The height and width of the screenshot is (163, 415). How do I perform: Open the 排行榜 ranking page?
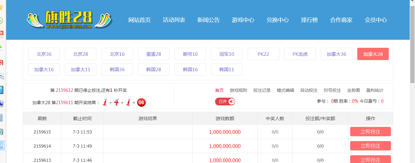point(309,20)
